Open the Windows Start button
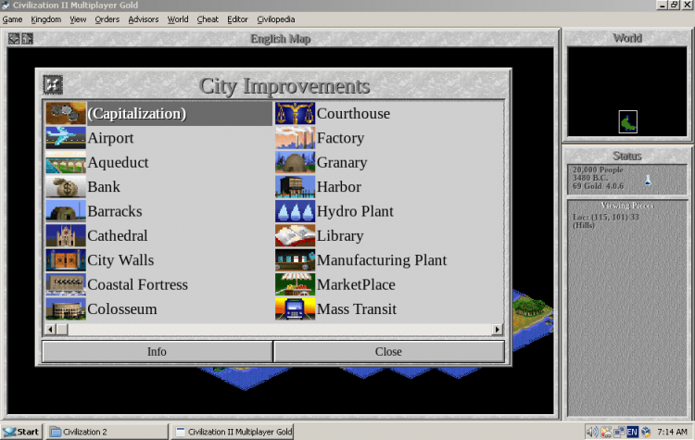The height and width of the screenshot is (440, 695). tap(21, 432)
